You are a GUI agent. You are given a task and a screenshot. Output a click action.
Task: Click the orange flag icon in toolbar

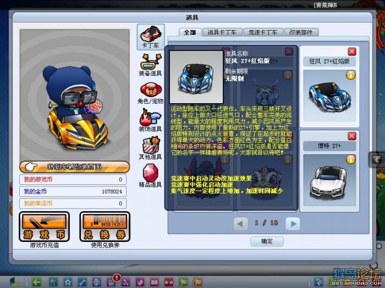197,282
